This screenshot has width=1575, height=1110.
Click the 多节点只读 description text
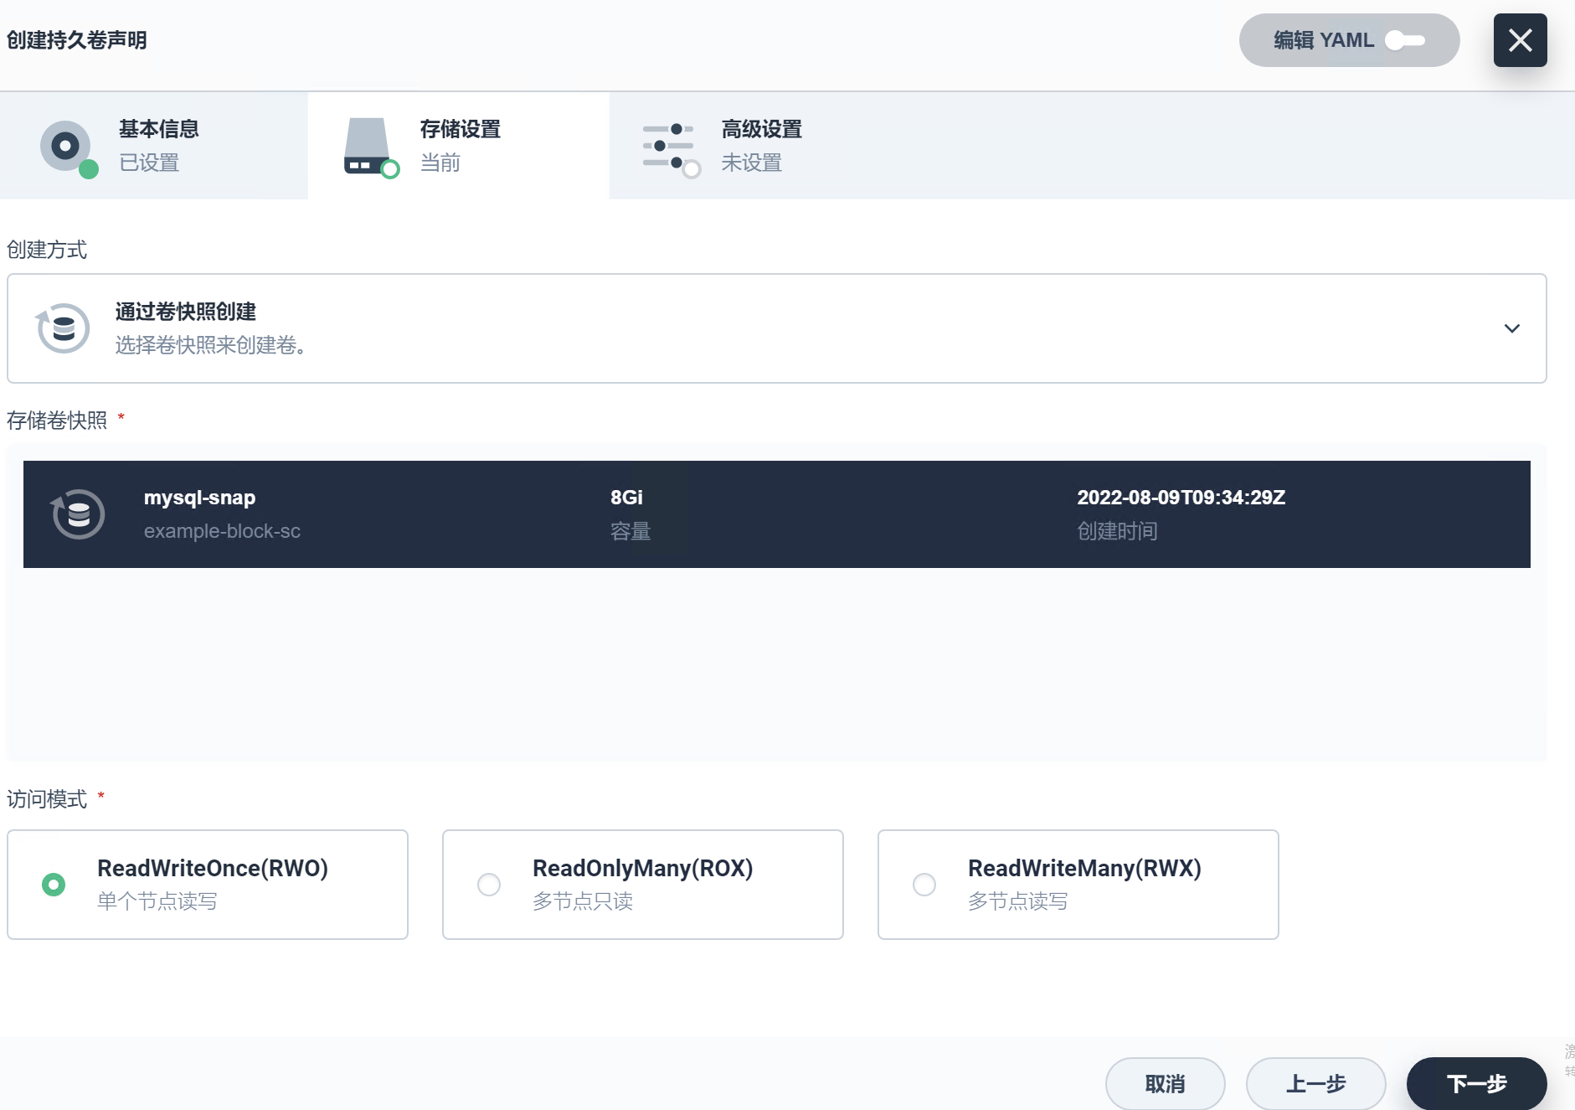coord(583,901)
